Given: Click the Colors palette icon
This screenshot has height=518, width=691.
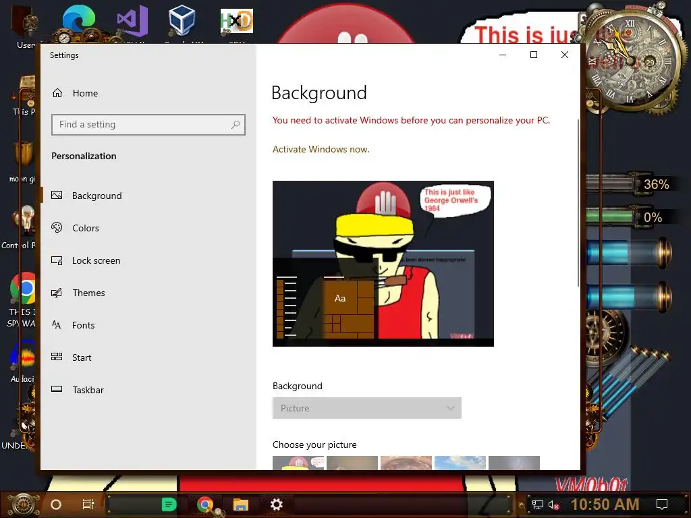Looking at the screenshot, I should point(57,227).
